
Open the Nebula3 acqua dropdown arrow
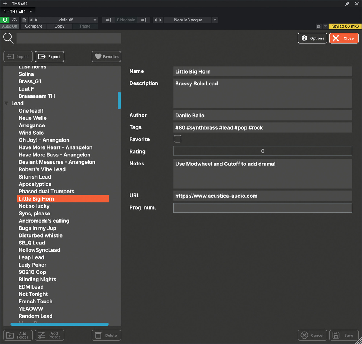click(x=215, y=20)
